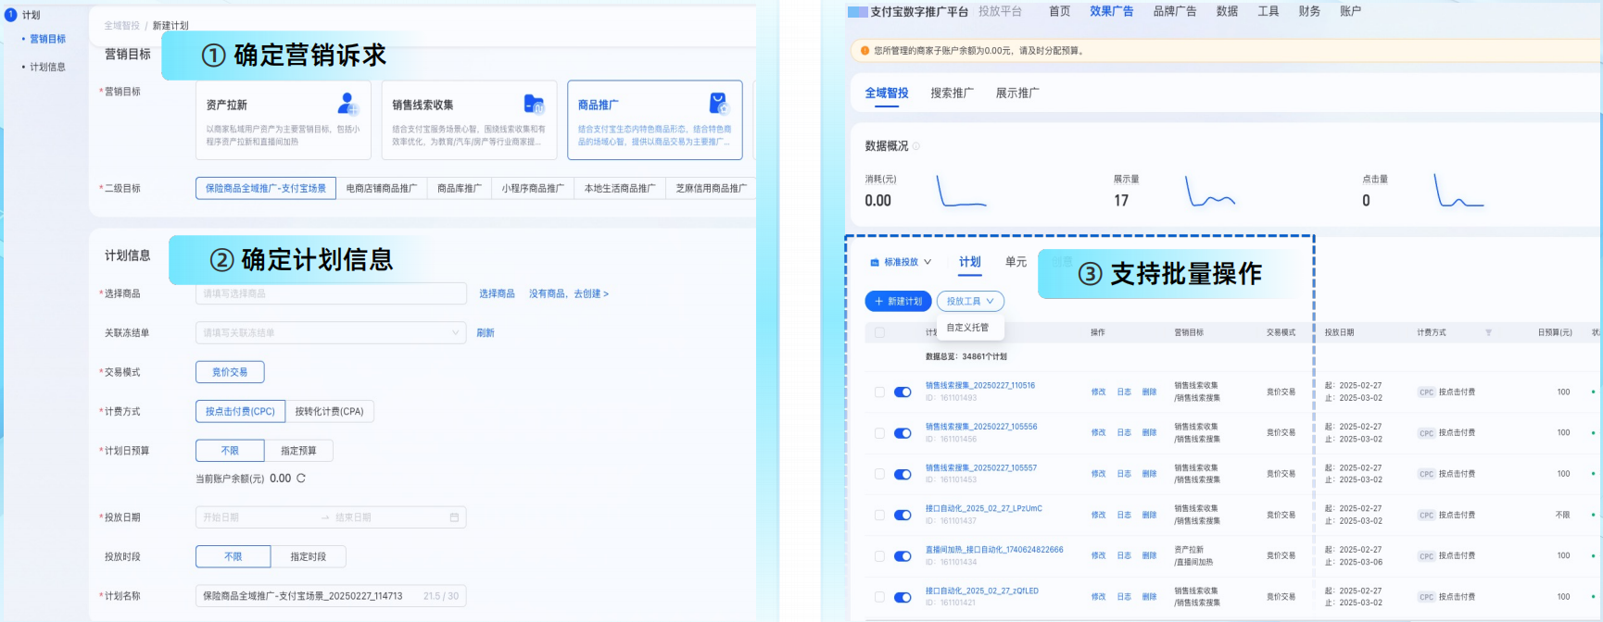The width and height of the screenshot is (1603, 622).
Task: Switch to 单元 tab
Action: pos(1016,262)
